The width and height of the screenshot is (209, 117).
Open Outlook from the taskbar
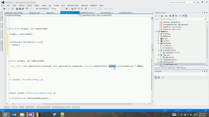(x=14, y=115)
